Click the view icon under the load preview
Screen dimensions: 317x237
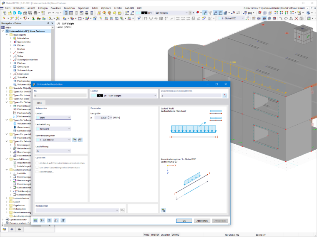coord(164,210)
